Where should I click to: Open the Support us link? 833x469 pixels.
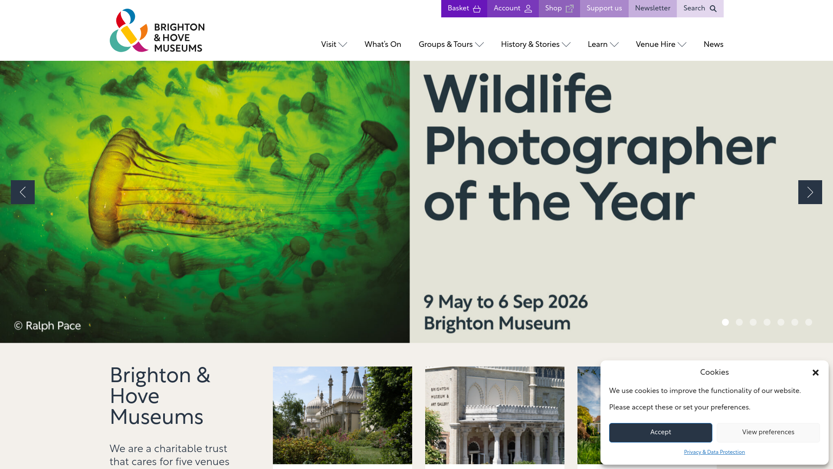click(x=604, y=9)
